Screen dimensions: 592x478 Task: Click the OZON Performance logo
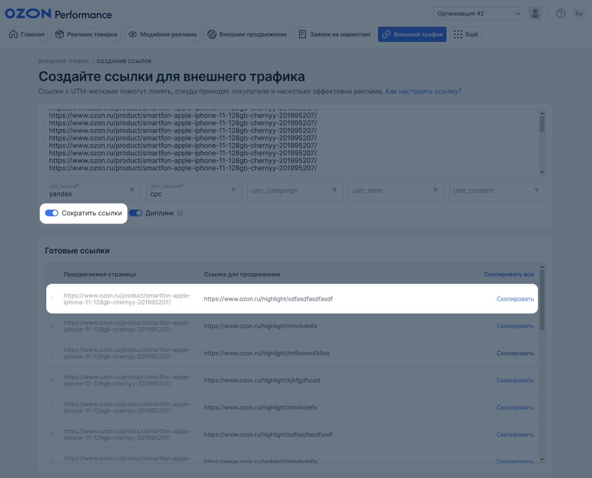tap(58, 14)
